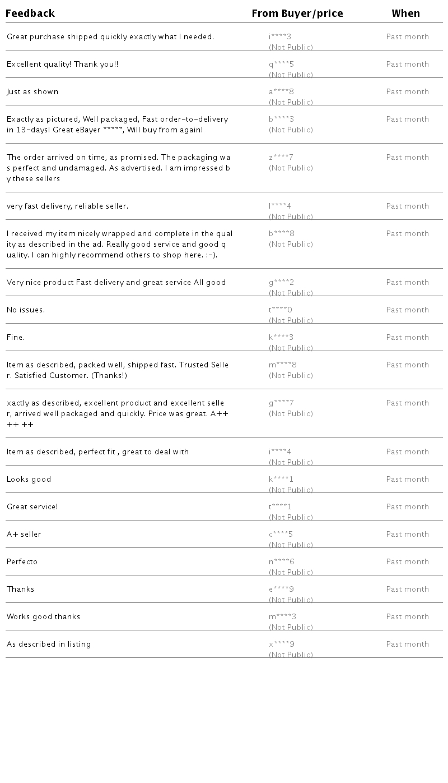Open buyer a****8 profile
Image resolution: width=448 pixels, height=783 pixels.
[x=281, y=92]
